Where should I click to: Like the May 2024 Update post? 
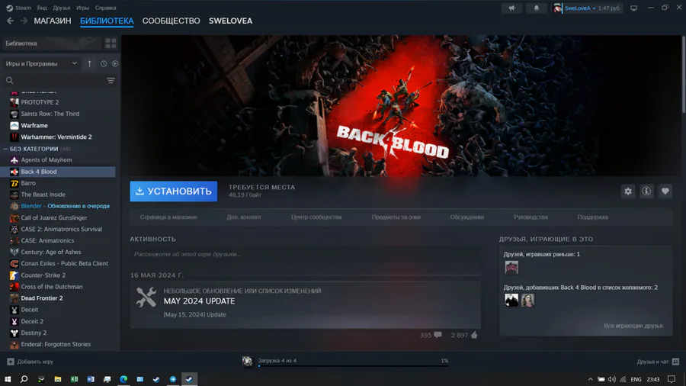(474, 335)
